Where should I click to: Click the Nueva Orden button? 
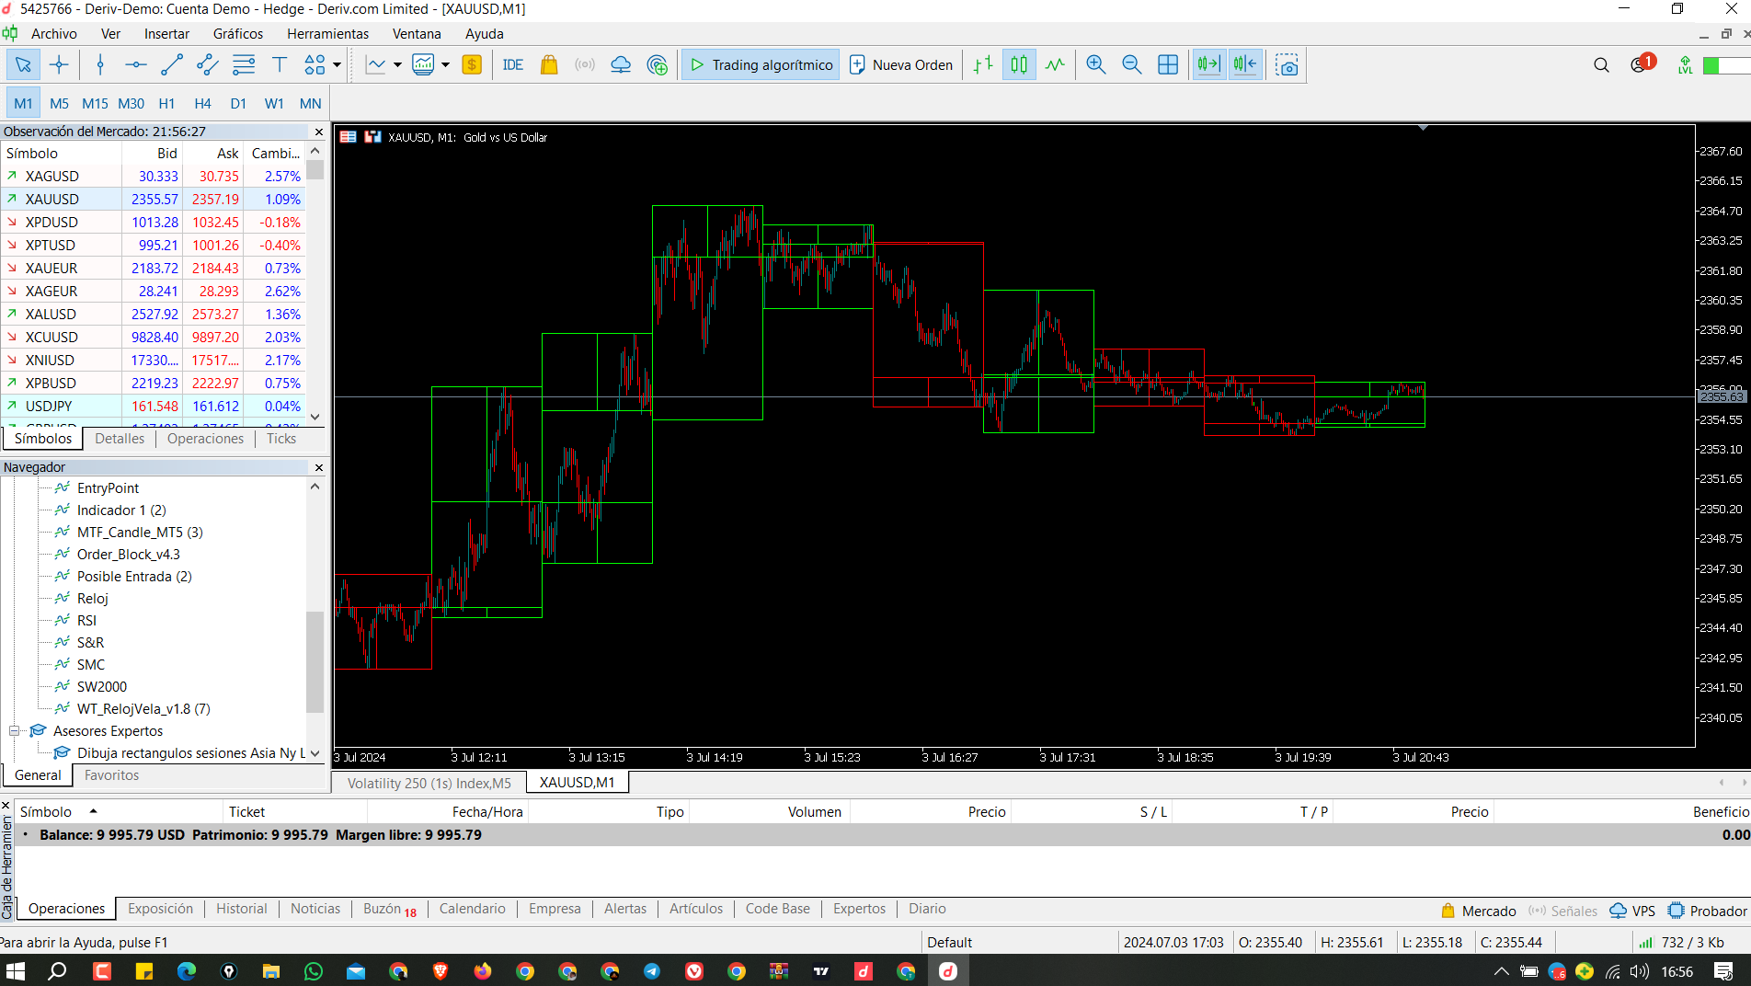(901, 64)
